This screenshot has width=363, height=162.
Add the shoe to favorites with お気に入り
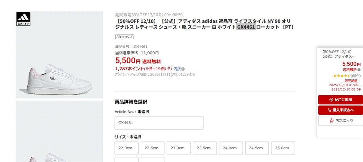tap(340, 121)
